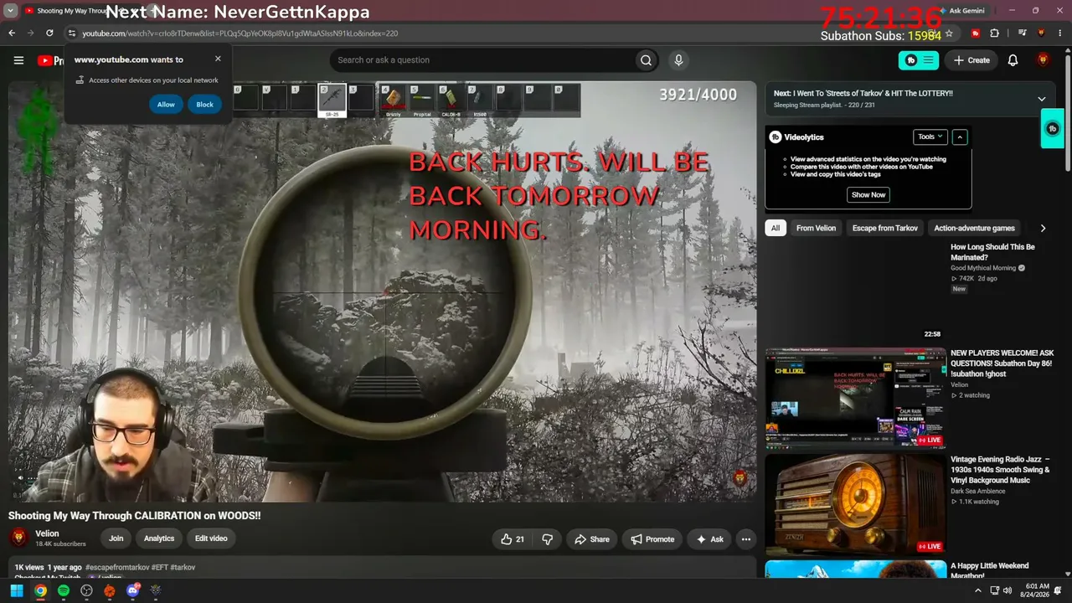Select the Escape from Tarkov chip
The image size is (1072, 603).
[885, 228]
